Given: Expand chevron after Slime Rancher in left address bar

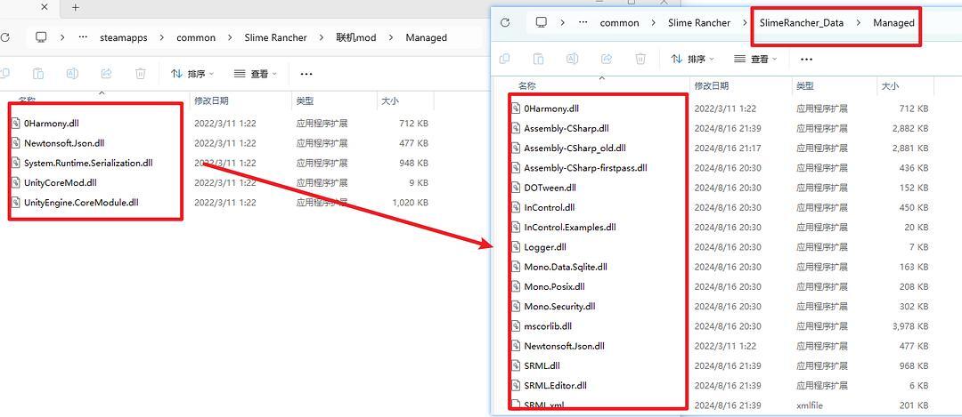Looking at the screenshot, I should [x=322, y=37].
